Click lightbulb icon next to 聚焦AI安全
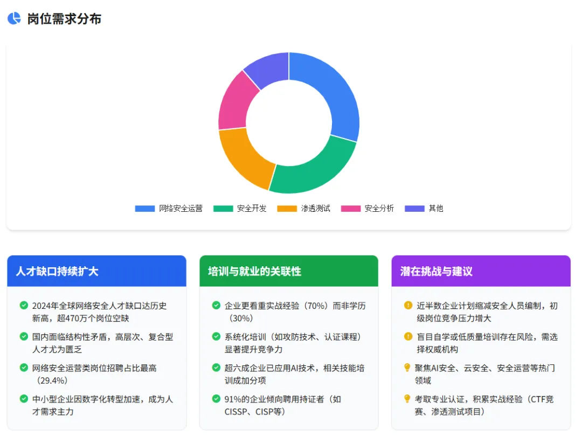The image size is (582, 436). (x=407, y=368)
